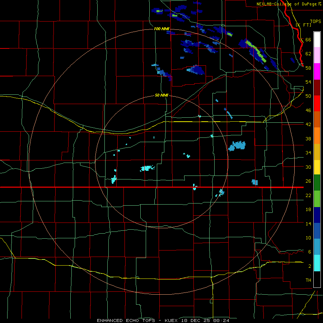
Task: Select the 14 value on legend
Action: click(308, 224)
